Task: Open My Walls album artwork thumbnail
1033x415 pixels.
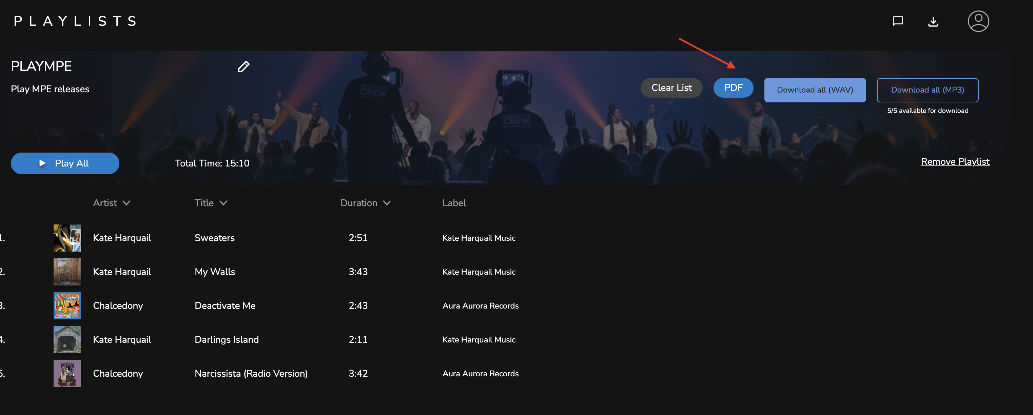Action: tap(67, 272)
